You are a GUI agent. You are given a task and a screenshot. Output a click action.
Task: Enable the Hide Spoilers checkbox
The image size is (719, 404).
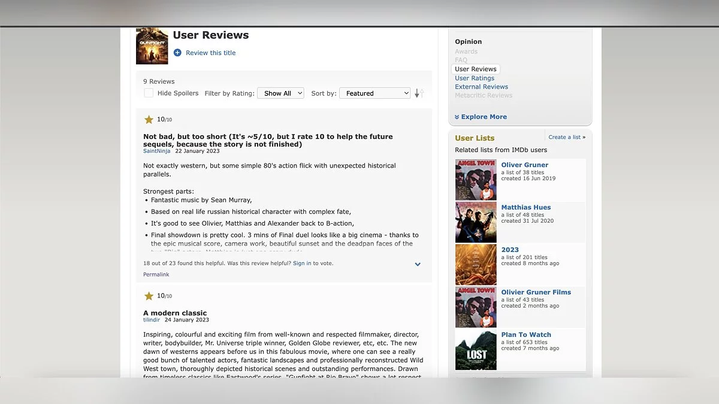pyautogui.click(x=149, y=93)
